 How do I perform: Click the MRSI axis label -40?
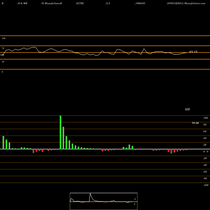pos(205,165)
